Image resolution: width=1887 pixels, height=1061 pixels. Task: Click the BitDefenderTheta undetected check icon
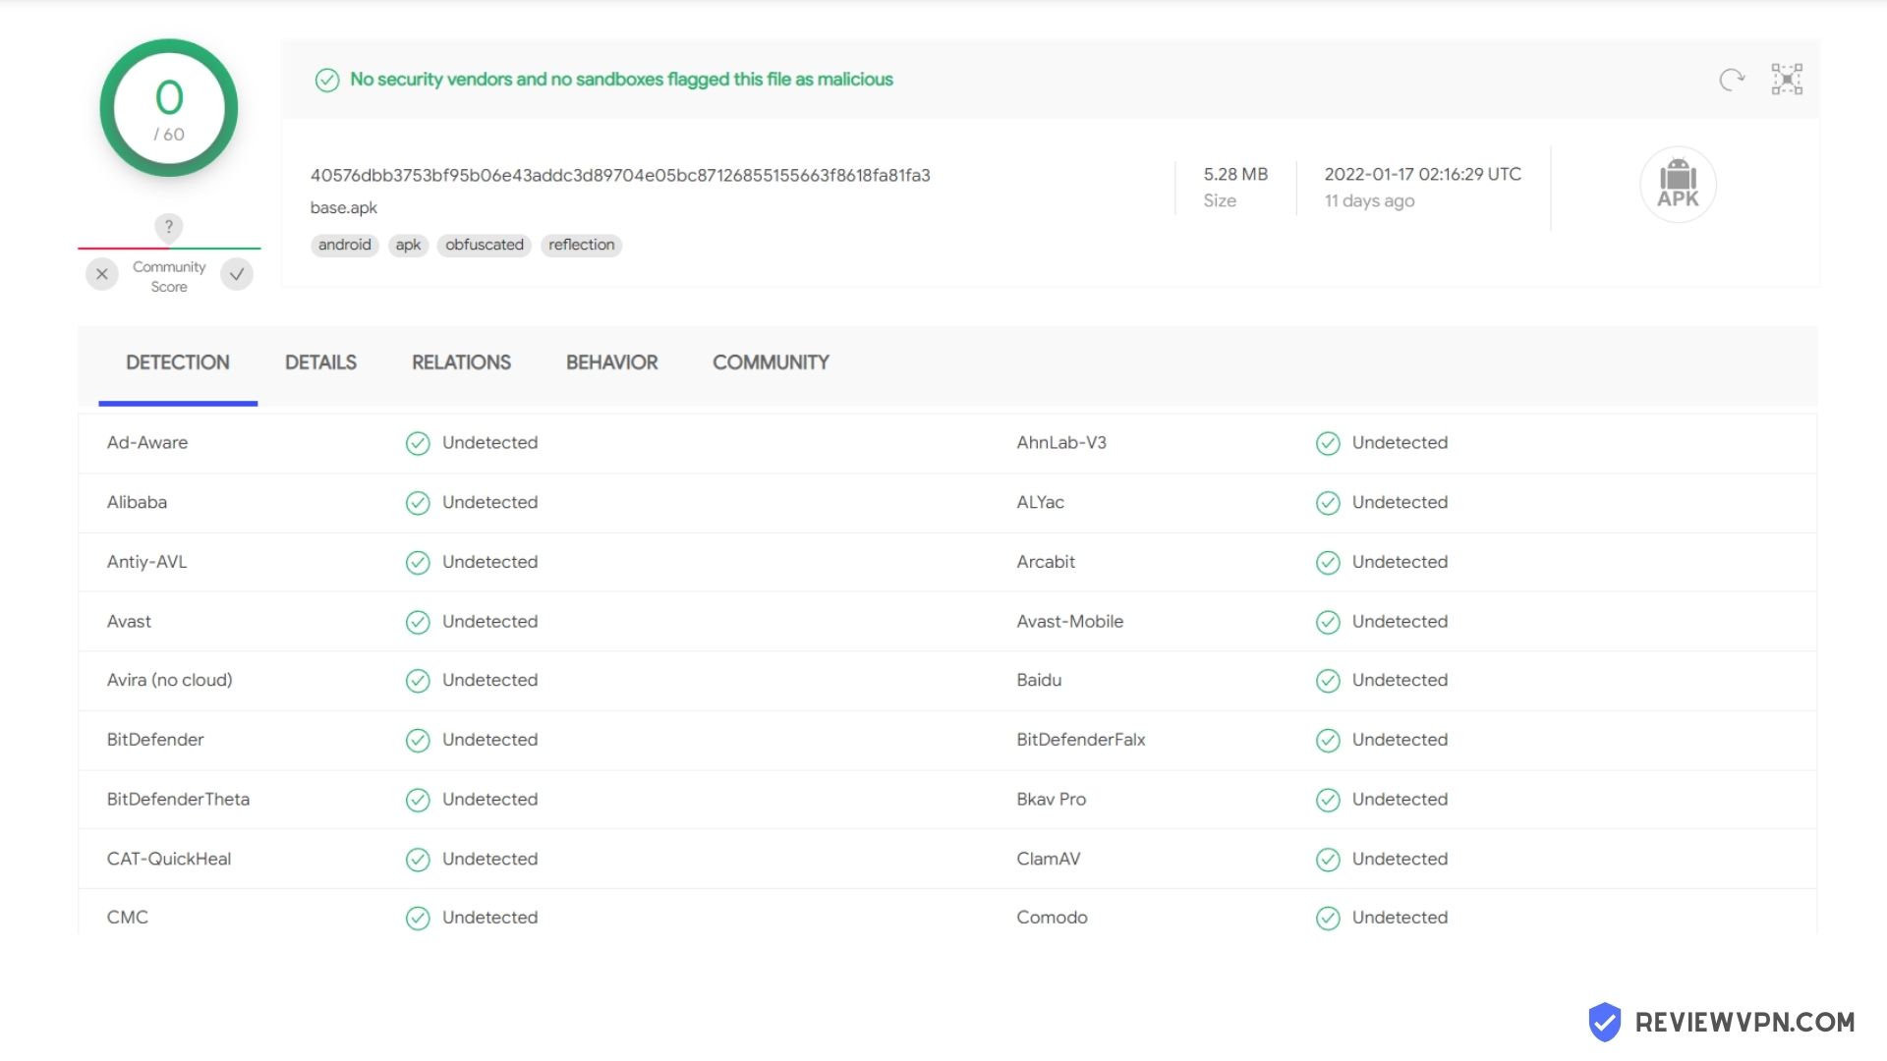point(418,800)
